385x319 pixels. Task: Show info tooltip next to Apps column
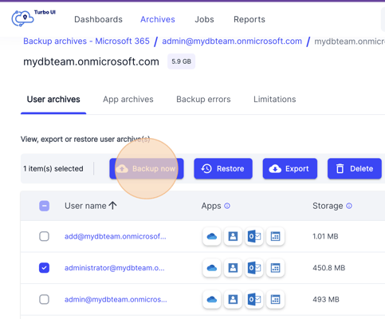[x=227, y=206]
